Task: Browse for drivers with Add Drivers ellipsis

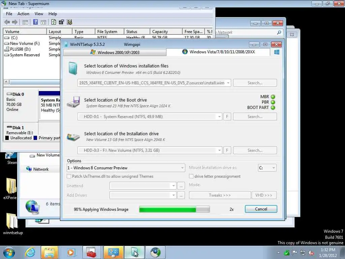Action: (181, 195)
